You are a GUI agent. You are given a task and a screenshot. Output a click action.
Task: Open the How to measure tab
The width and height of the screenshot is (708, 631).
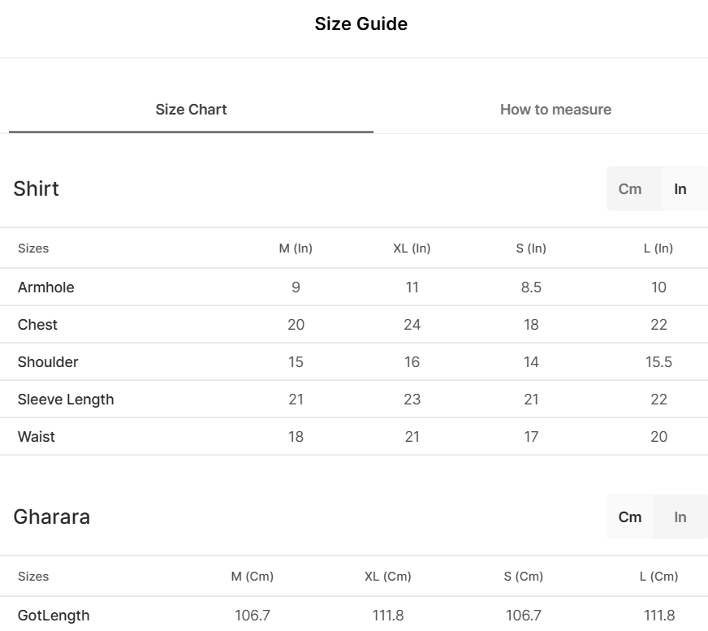coord(555,110)
